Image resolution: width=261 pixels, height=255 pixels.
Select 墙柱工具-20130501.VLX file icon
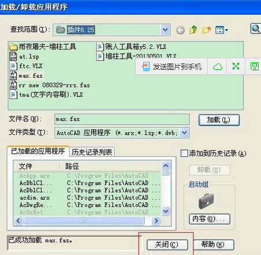[x=100, y=57]
